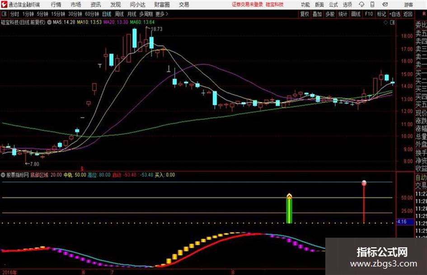Expand the 更多 periods list
Screen dimensions: 427x275
click(162, 14)
